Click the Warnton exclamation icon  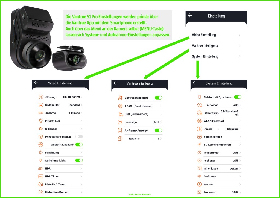point(199,184)
